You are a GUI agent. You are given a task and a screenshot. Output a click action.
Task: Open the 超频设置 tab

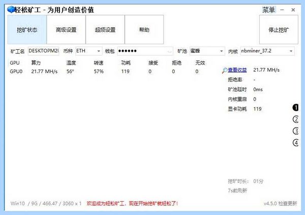pos(105,29)
